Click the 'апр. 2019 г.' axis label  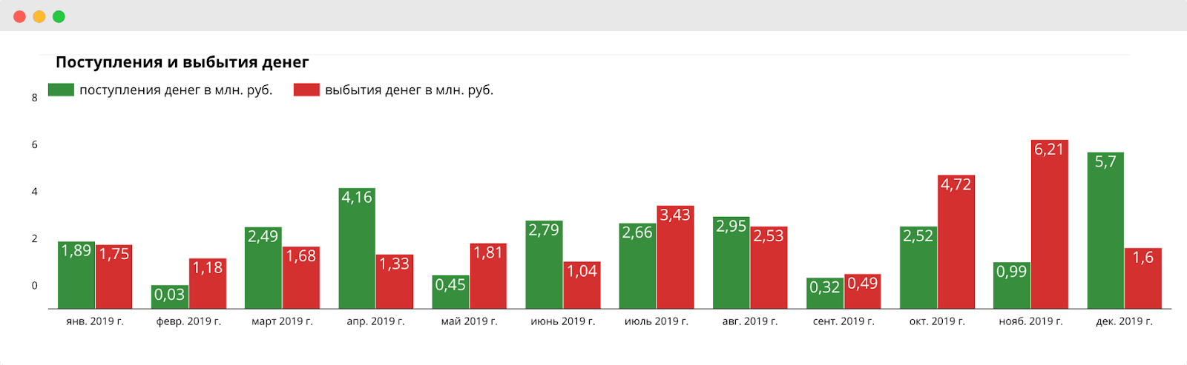375,321
